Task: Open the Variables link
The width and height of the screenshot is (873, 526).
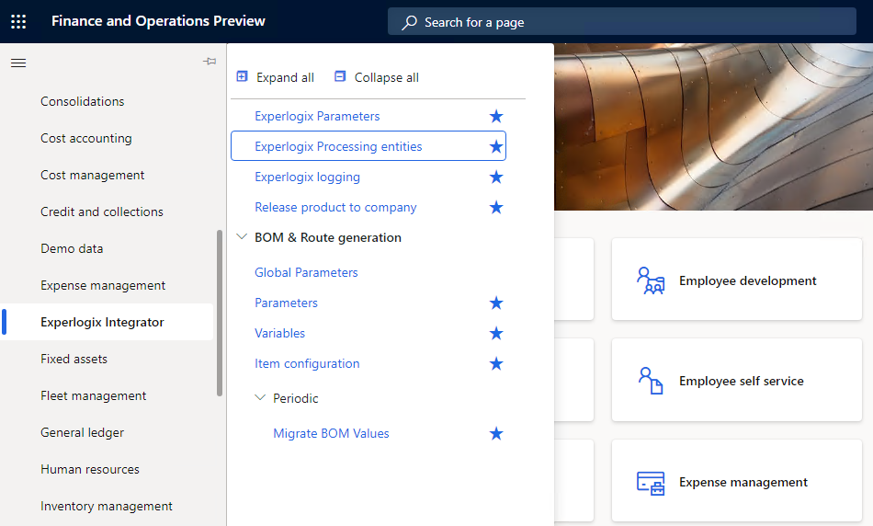Action: coord(279,333)
